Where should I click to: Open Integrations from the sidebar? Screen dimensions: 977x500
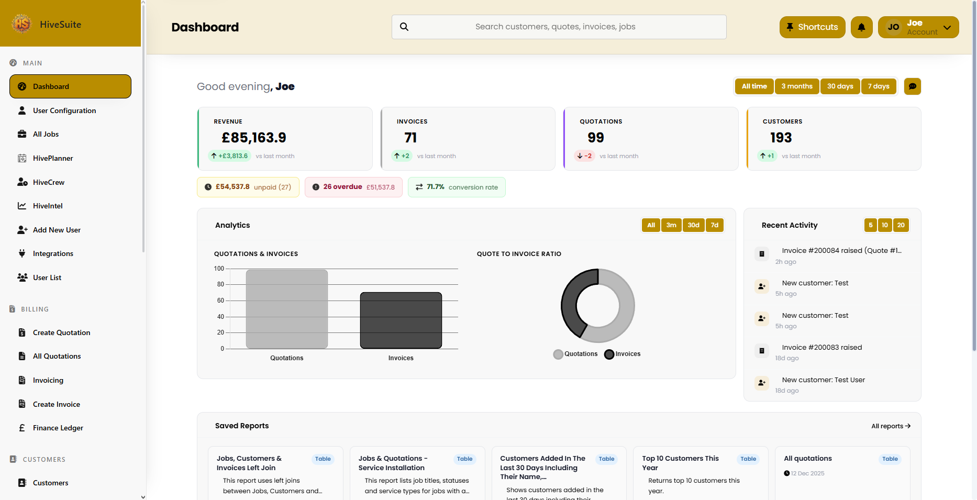pos(53,253)
